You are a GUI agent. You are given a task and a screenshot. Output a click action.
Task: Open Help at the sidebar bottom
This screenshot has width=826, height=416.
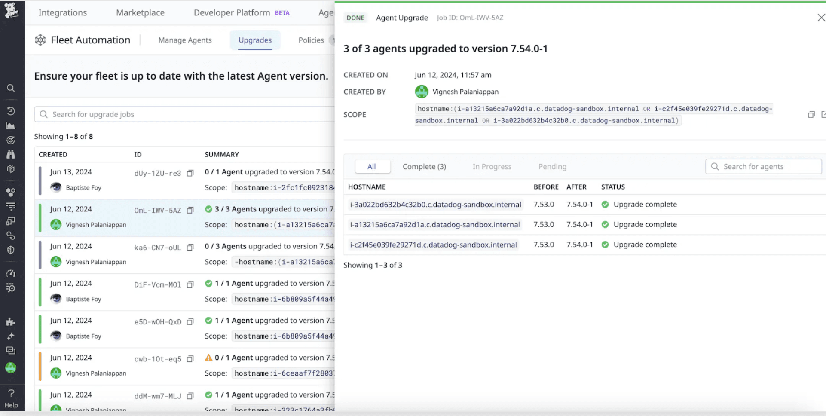tap(11, 398)
